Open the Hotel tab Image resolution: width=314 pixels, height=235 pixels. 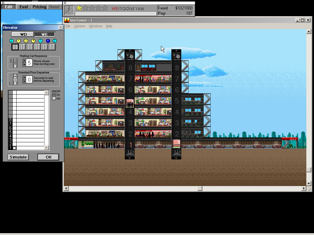coord(55,7)
